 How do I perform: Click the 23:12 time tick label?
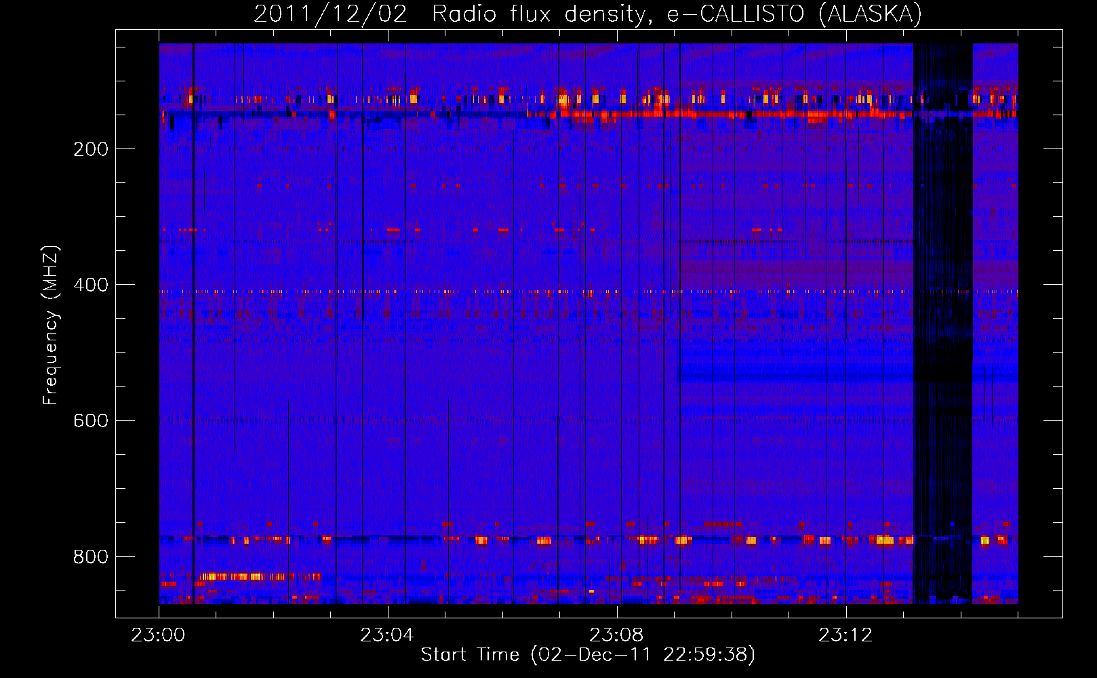point(845,635)
